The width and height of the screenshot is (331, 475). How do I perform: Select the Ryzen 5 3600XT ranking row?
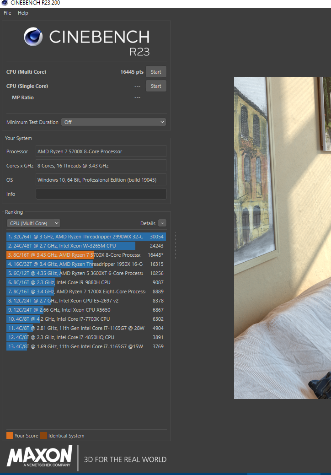(x=86, y=273)
